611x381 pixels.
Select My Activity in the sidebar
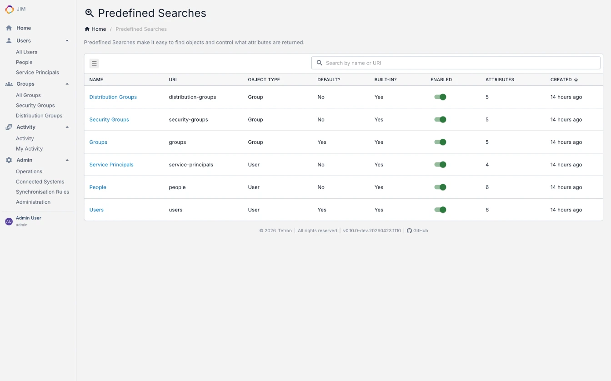29,148
